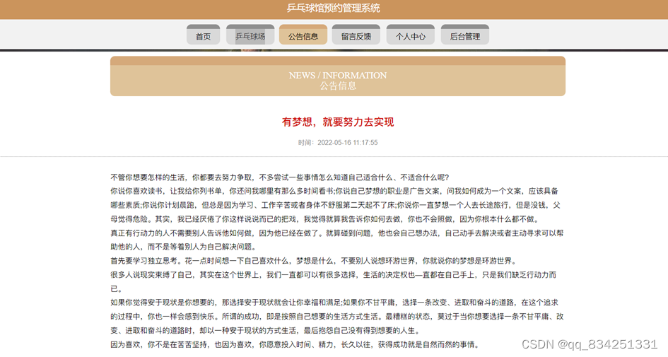Go to the 首页 home tab

203,35
